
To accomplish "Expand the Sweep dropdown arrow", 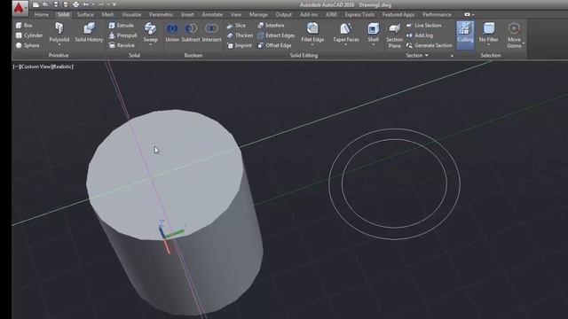I will click(150, 45).
